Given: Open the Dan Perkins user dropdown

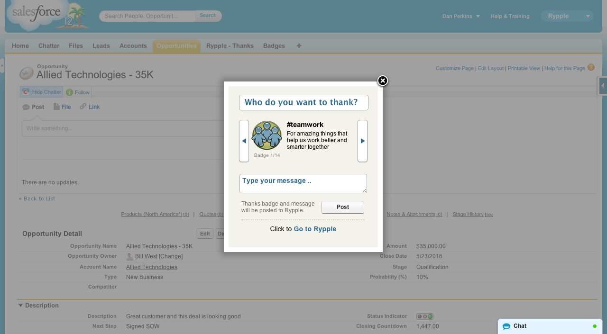Looking at the screenshot, I should pyautogui.click(x=461, y=16).
